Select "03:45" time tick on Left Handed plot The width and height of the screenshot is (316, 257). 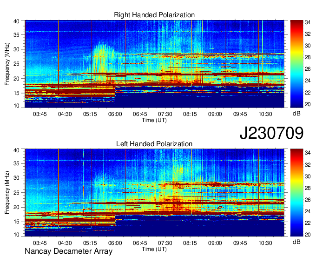(39, 243)
